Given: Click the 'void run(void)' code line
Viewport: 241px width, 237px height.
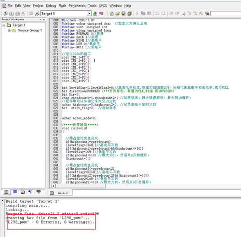Looking at the screenshot, I should [x=74, y=128].
